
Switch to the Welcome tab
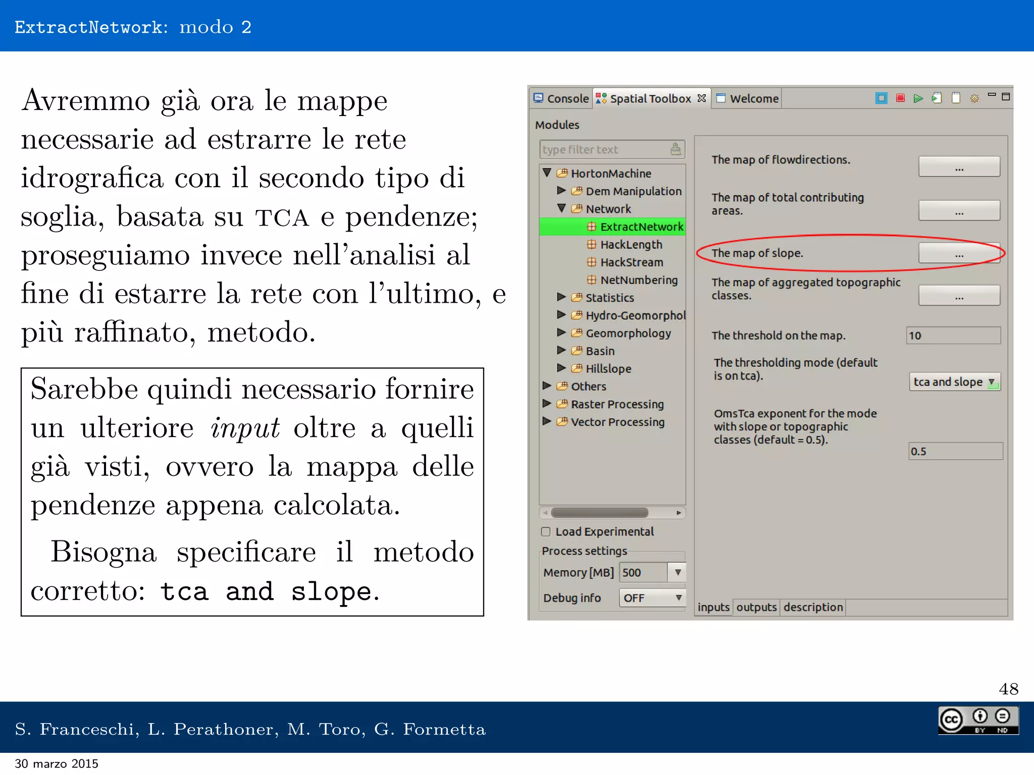[748, 98]
